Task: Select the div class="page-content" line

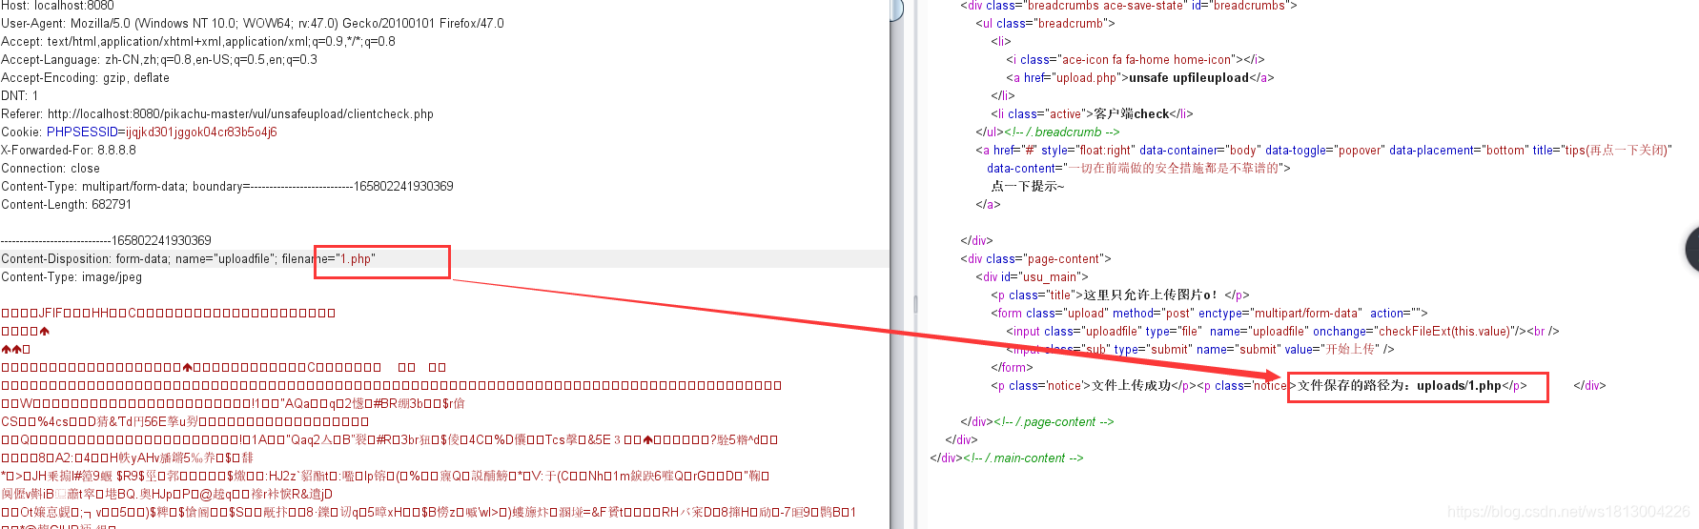Action: click(1035, 258)
